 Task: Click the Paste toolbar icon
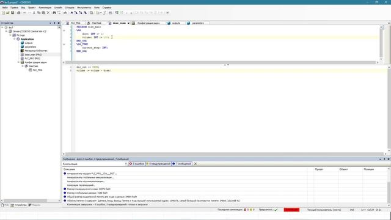click(43, 13)
